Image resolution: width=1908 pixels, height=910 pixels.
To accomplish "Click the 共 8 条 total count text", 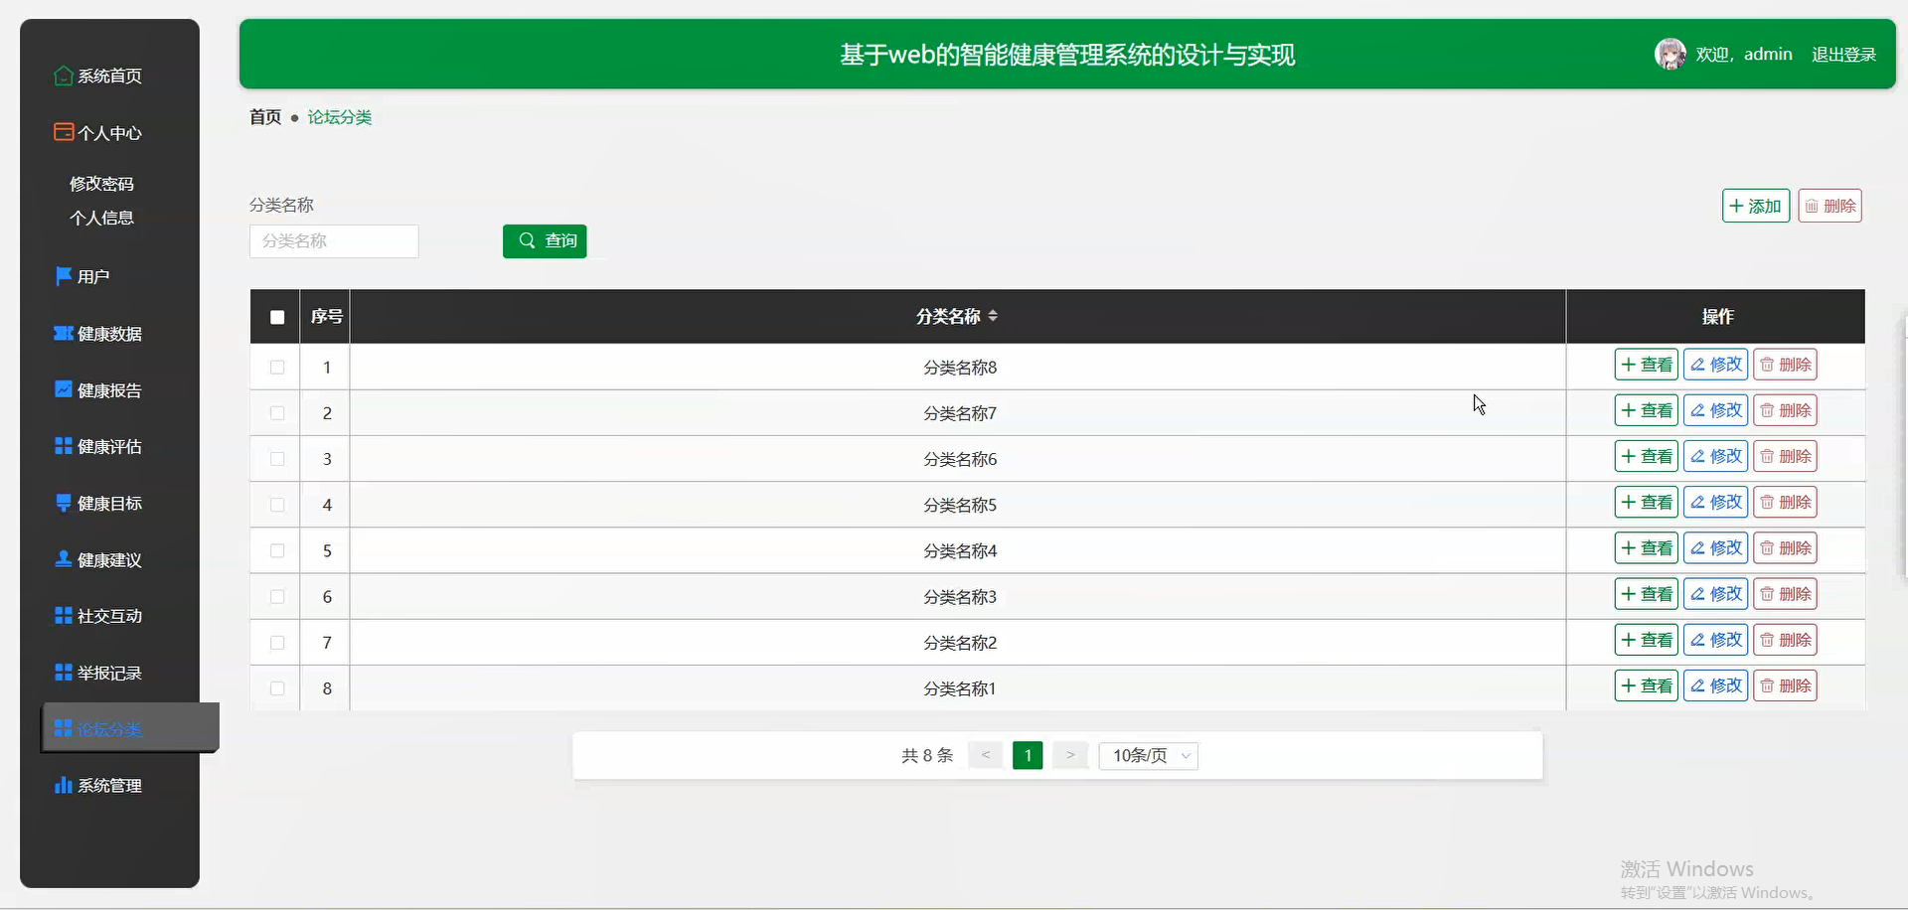I will 927,755.
